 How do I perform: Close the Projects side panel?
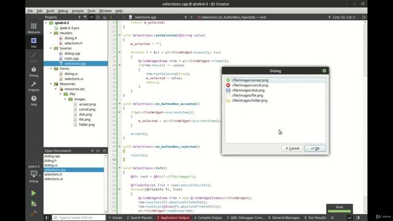pyautogui.click(x=104, y=17)
